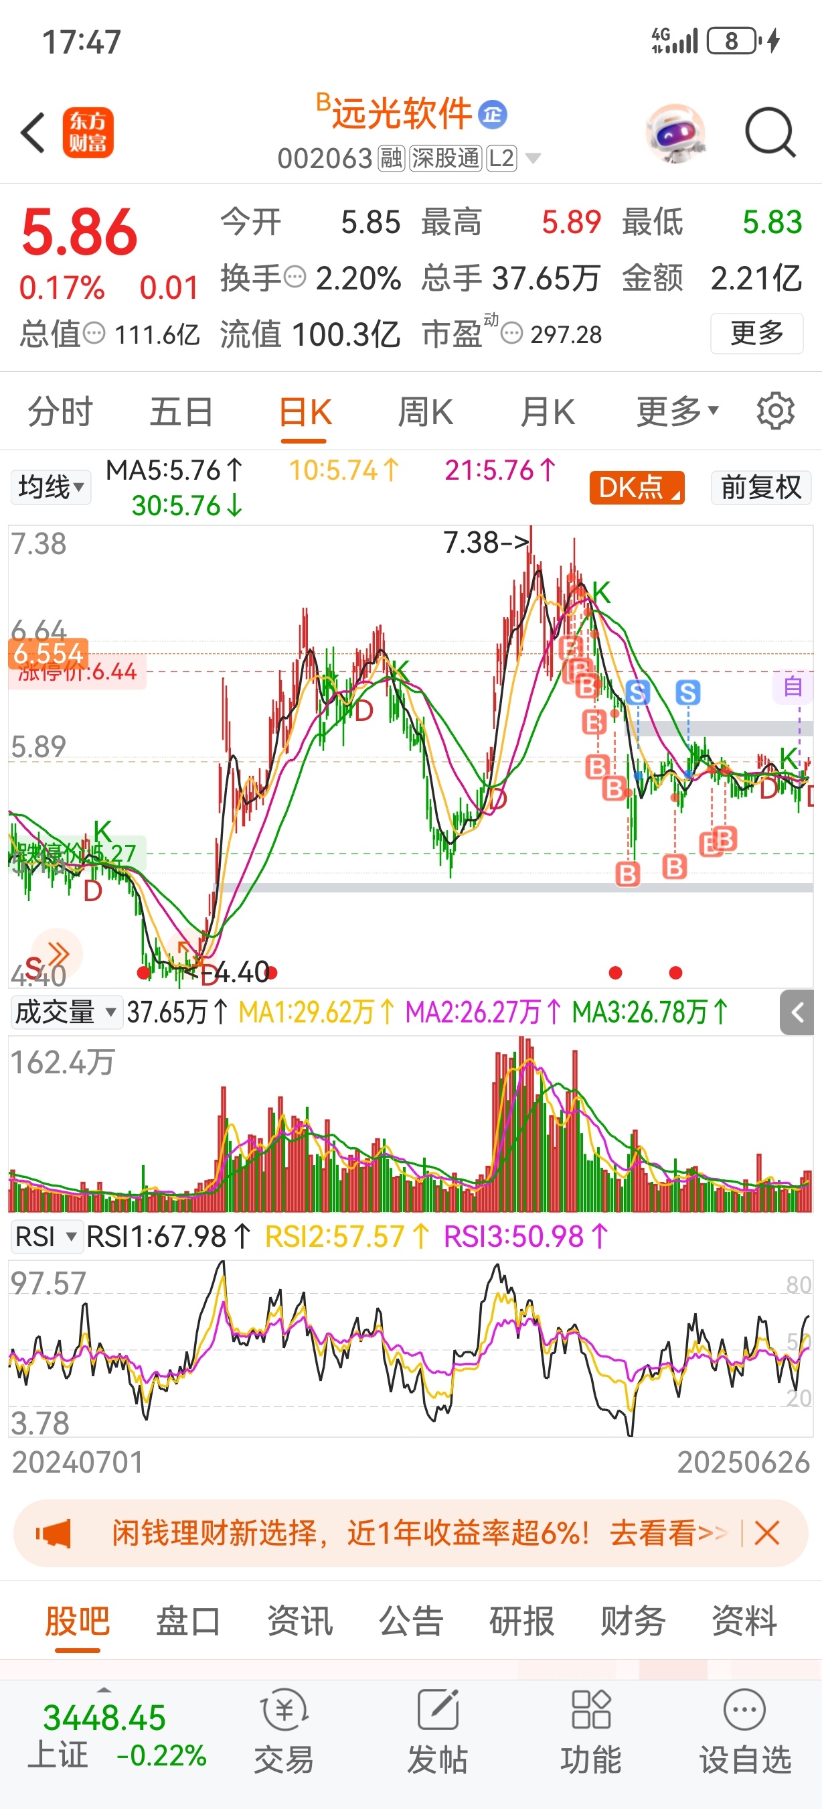
Task: Expand the 更多 chart period dropdown
Action: [x=677, y=411]
